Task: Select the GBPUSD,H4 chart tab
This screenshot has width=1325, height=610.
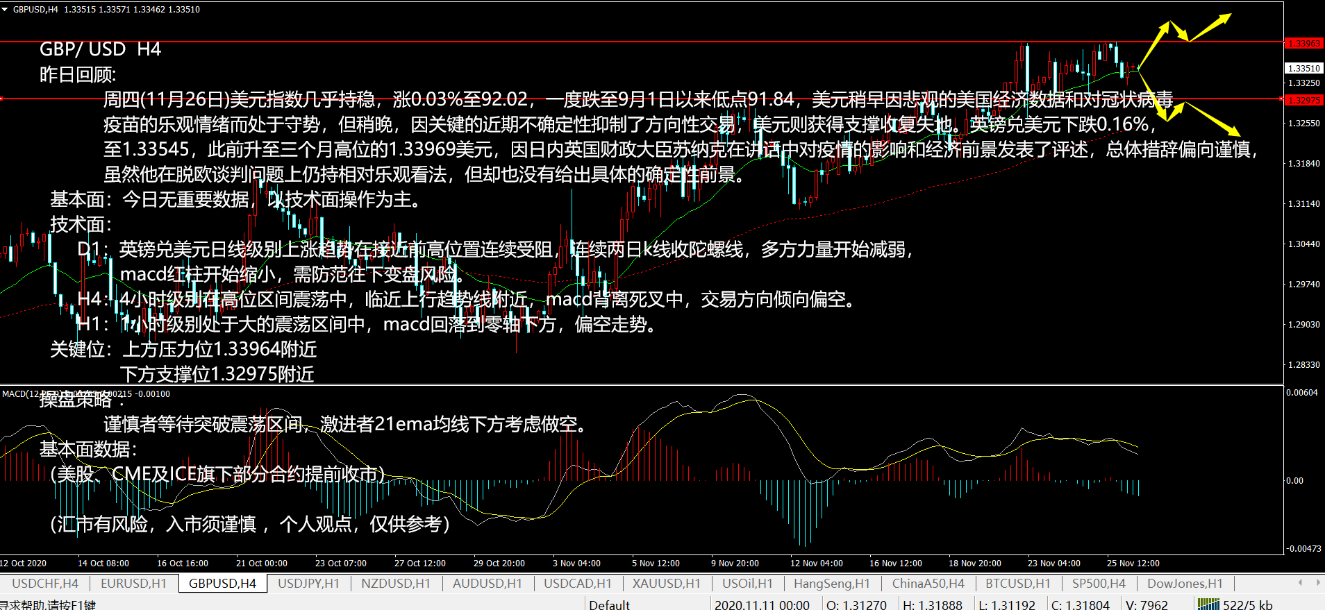Action: pyautogui.click(x=222, y=584)
